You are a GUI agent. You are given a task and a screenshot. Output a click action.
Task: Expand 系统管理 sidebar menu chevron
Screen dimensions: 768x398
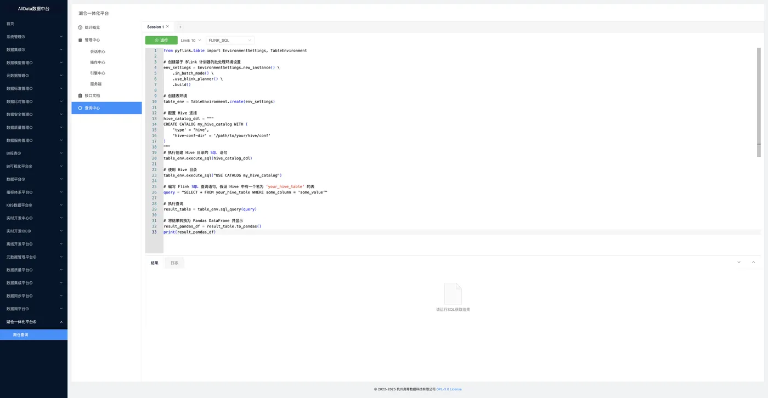pos(61,37)
